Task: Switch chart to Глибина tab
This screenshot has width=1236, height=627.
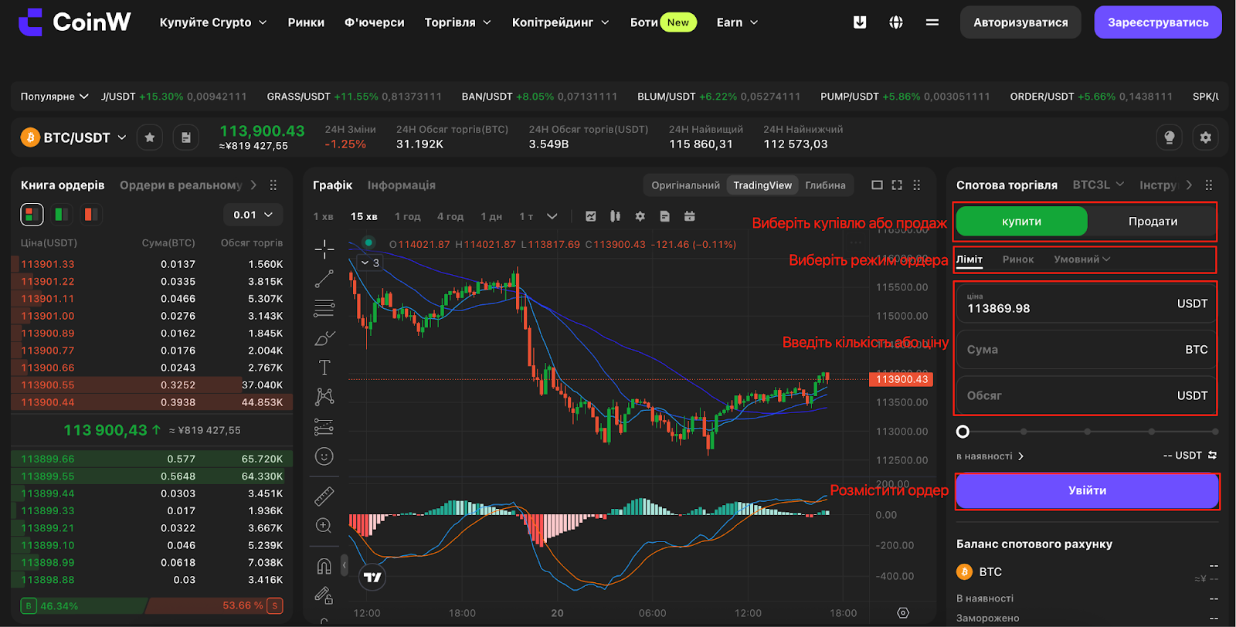Action: (825, 185)
